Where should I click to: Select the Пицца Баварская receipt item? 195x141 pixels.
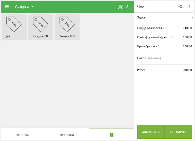click(165, 28)
